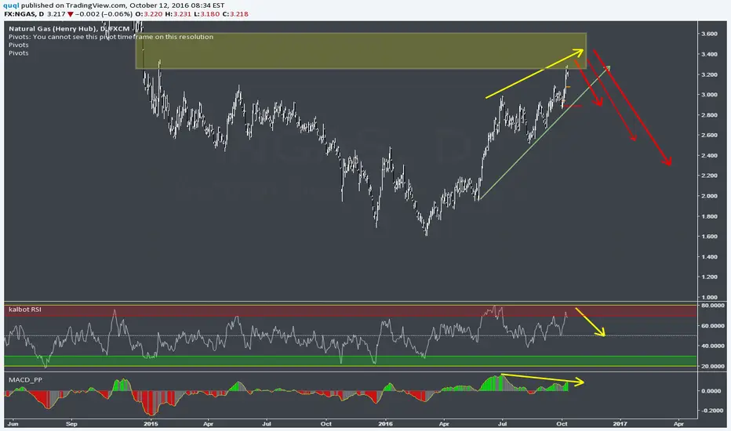Select the kalbot RSI indicator label

(x=25, y=310)
